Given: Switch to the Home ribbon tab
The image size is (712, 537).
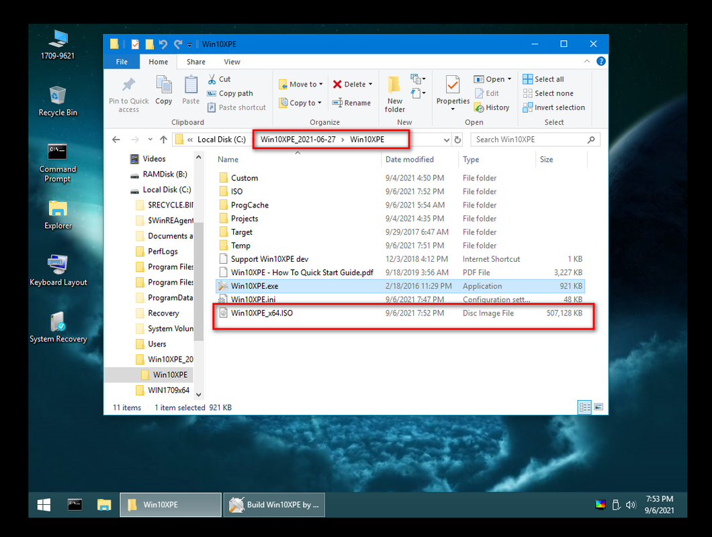Looking at the screenshot, I should [x=158, y=62].
